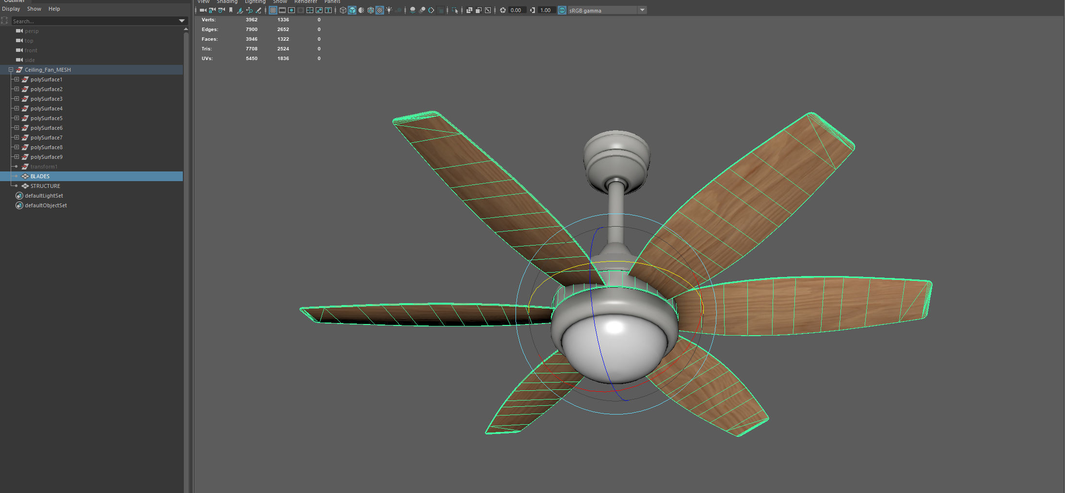Expand the polySurface6 node
This screenshot has height=493, width=1065.
point(16,128)
